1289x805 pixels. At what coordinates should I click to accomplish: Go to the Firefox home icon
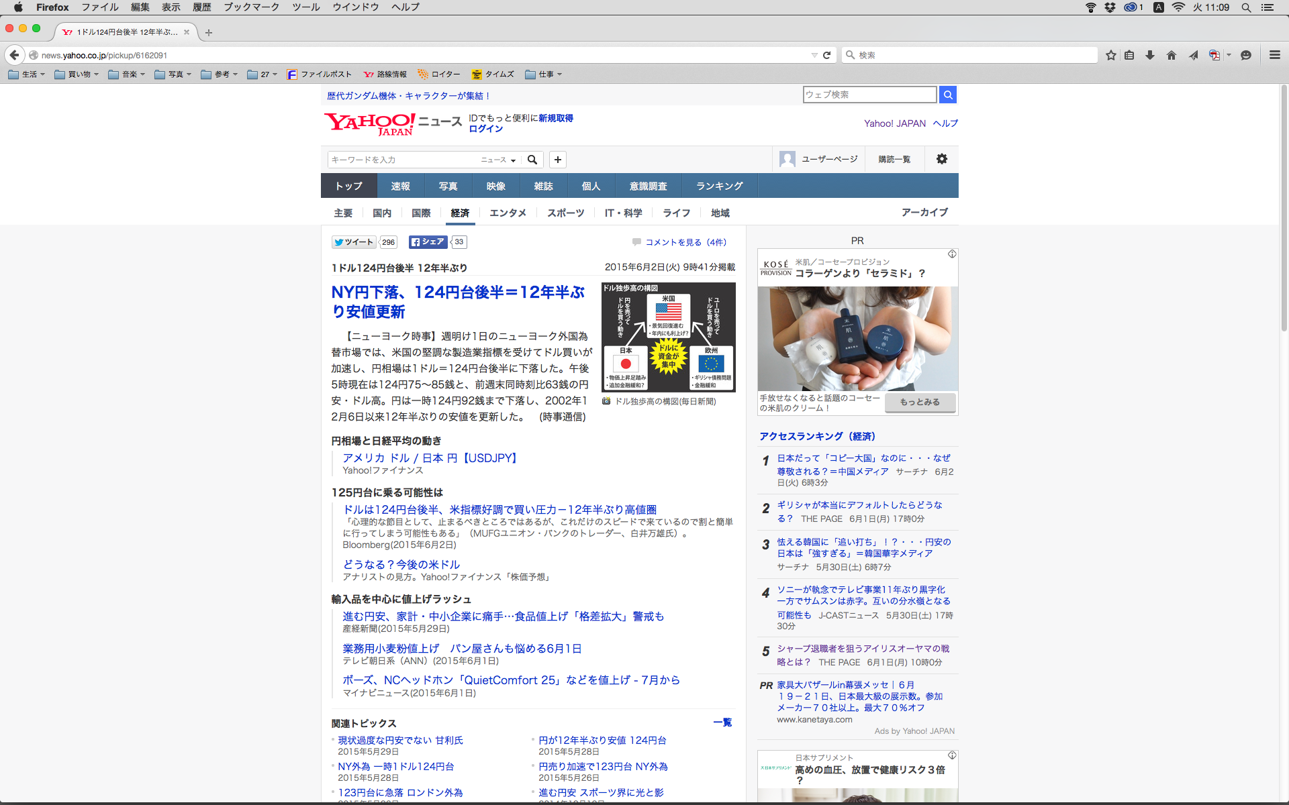point(1172,55)
